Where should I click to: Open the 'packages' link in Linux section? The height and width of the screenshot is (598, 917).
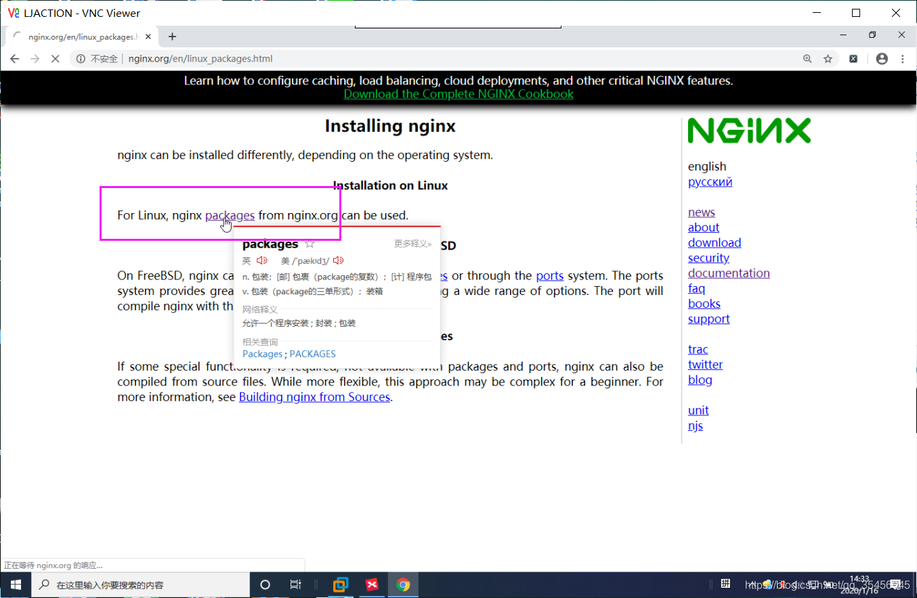(230, 215)
